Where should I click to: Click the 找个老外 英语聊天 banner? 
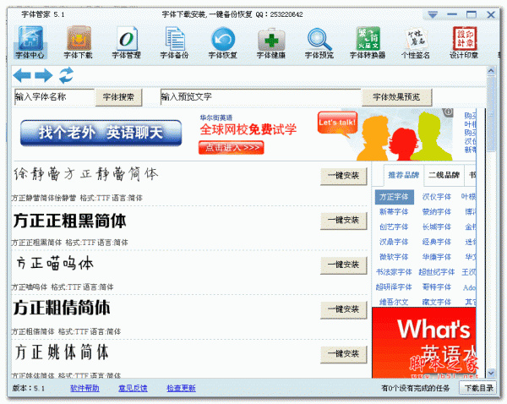click(x=101, y=133)
